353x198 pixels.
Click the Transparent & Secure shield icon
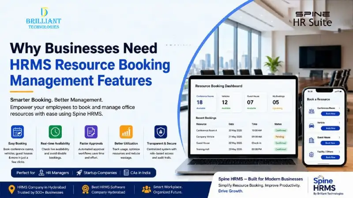[161, 132]
